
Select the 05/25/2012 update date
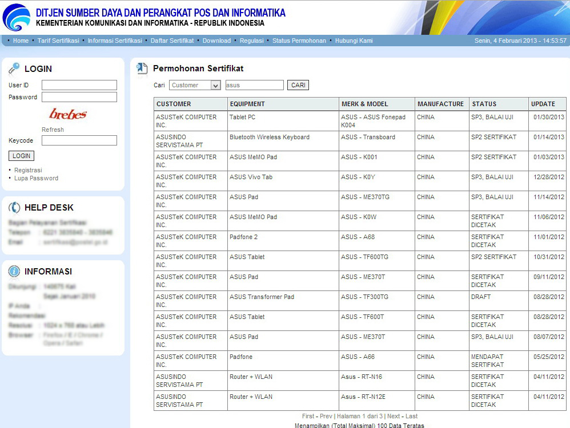tap(547, 361)
